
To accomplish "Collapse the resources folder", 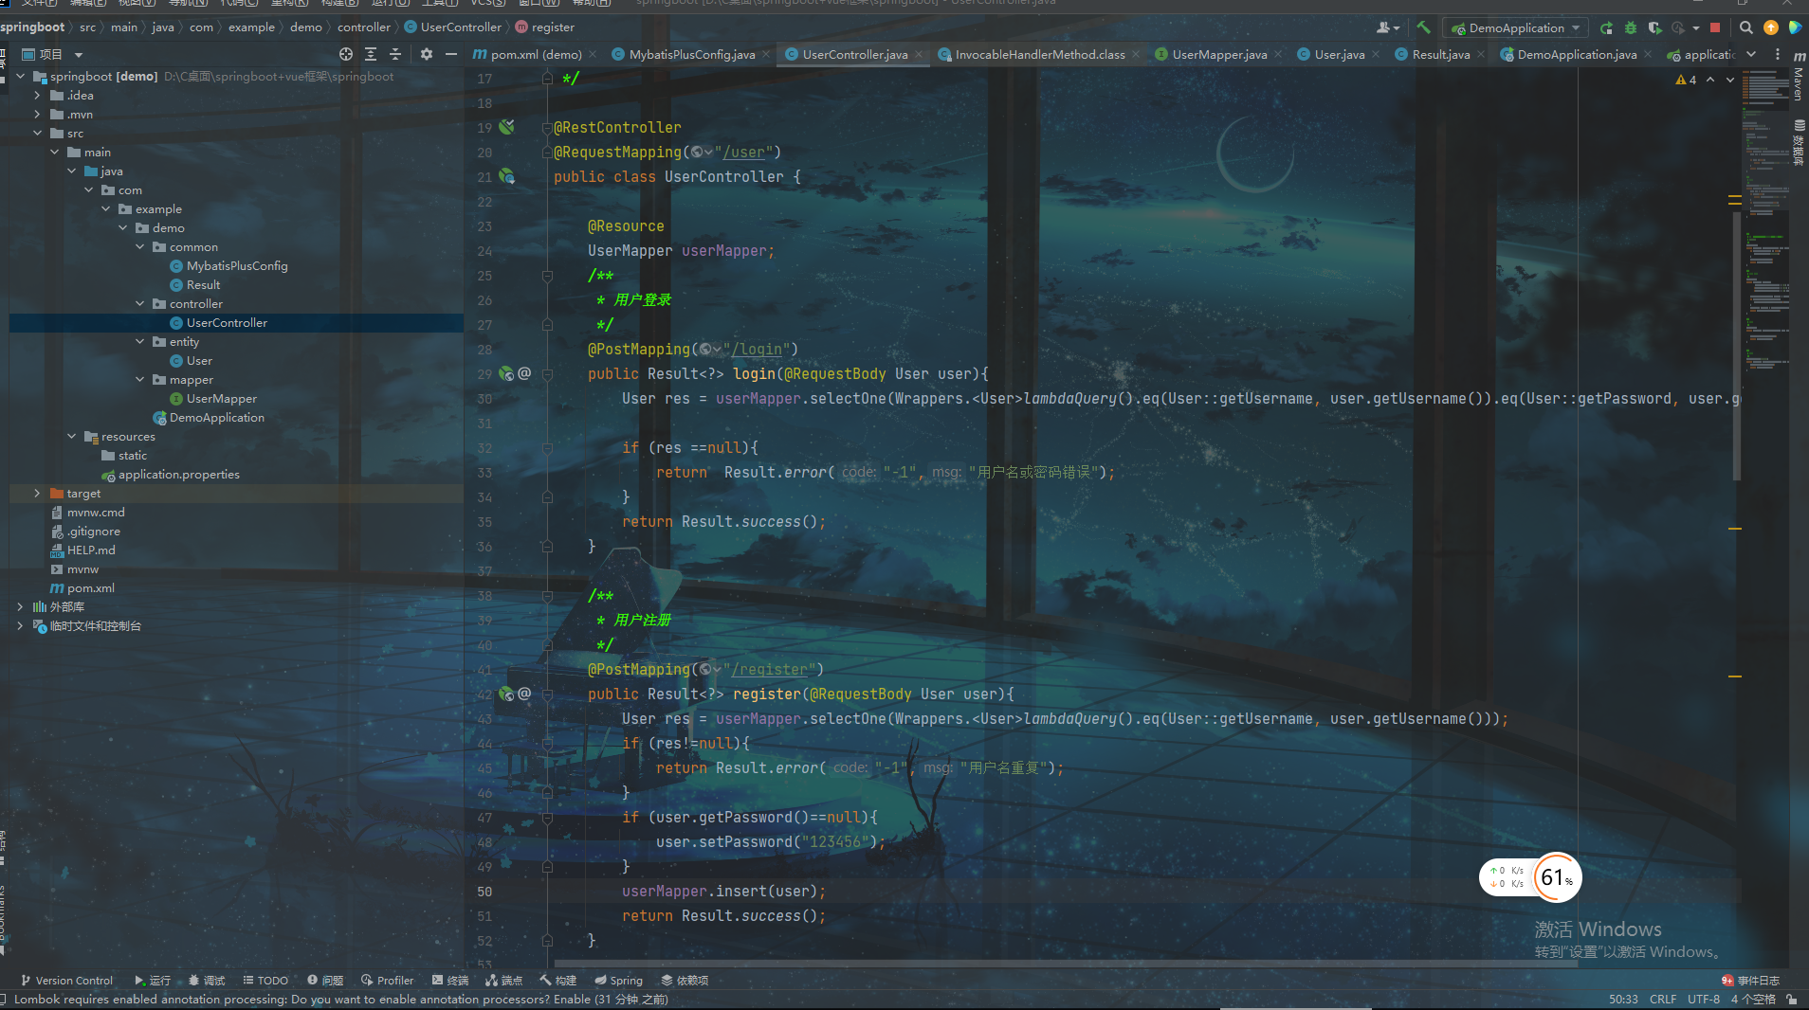I will pyautogui.click(x=71, y=436).
